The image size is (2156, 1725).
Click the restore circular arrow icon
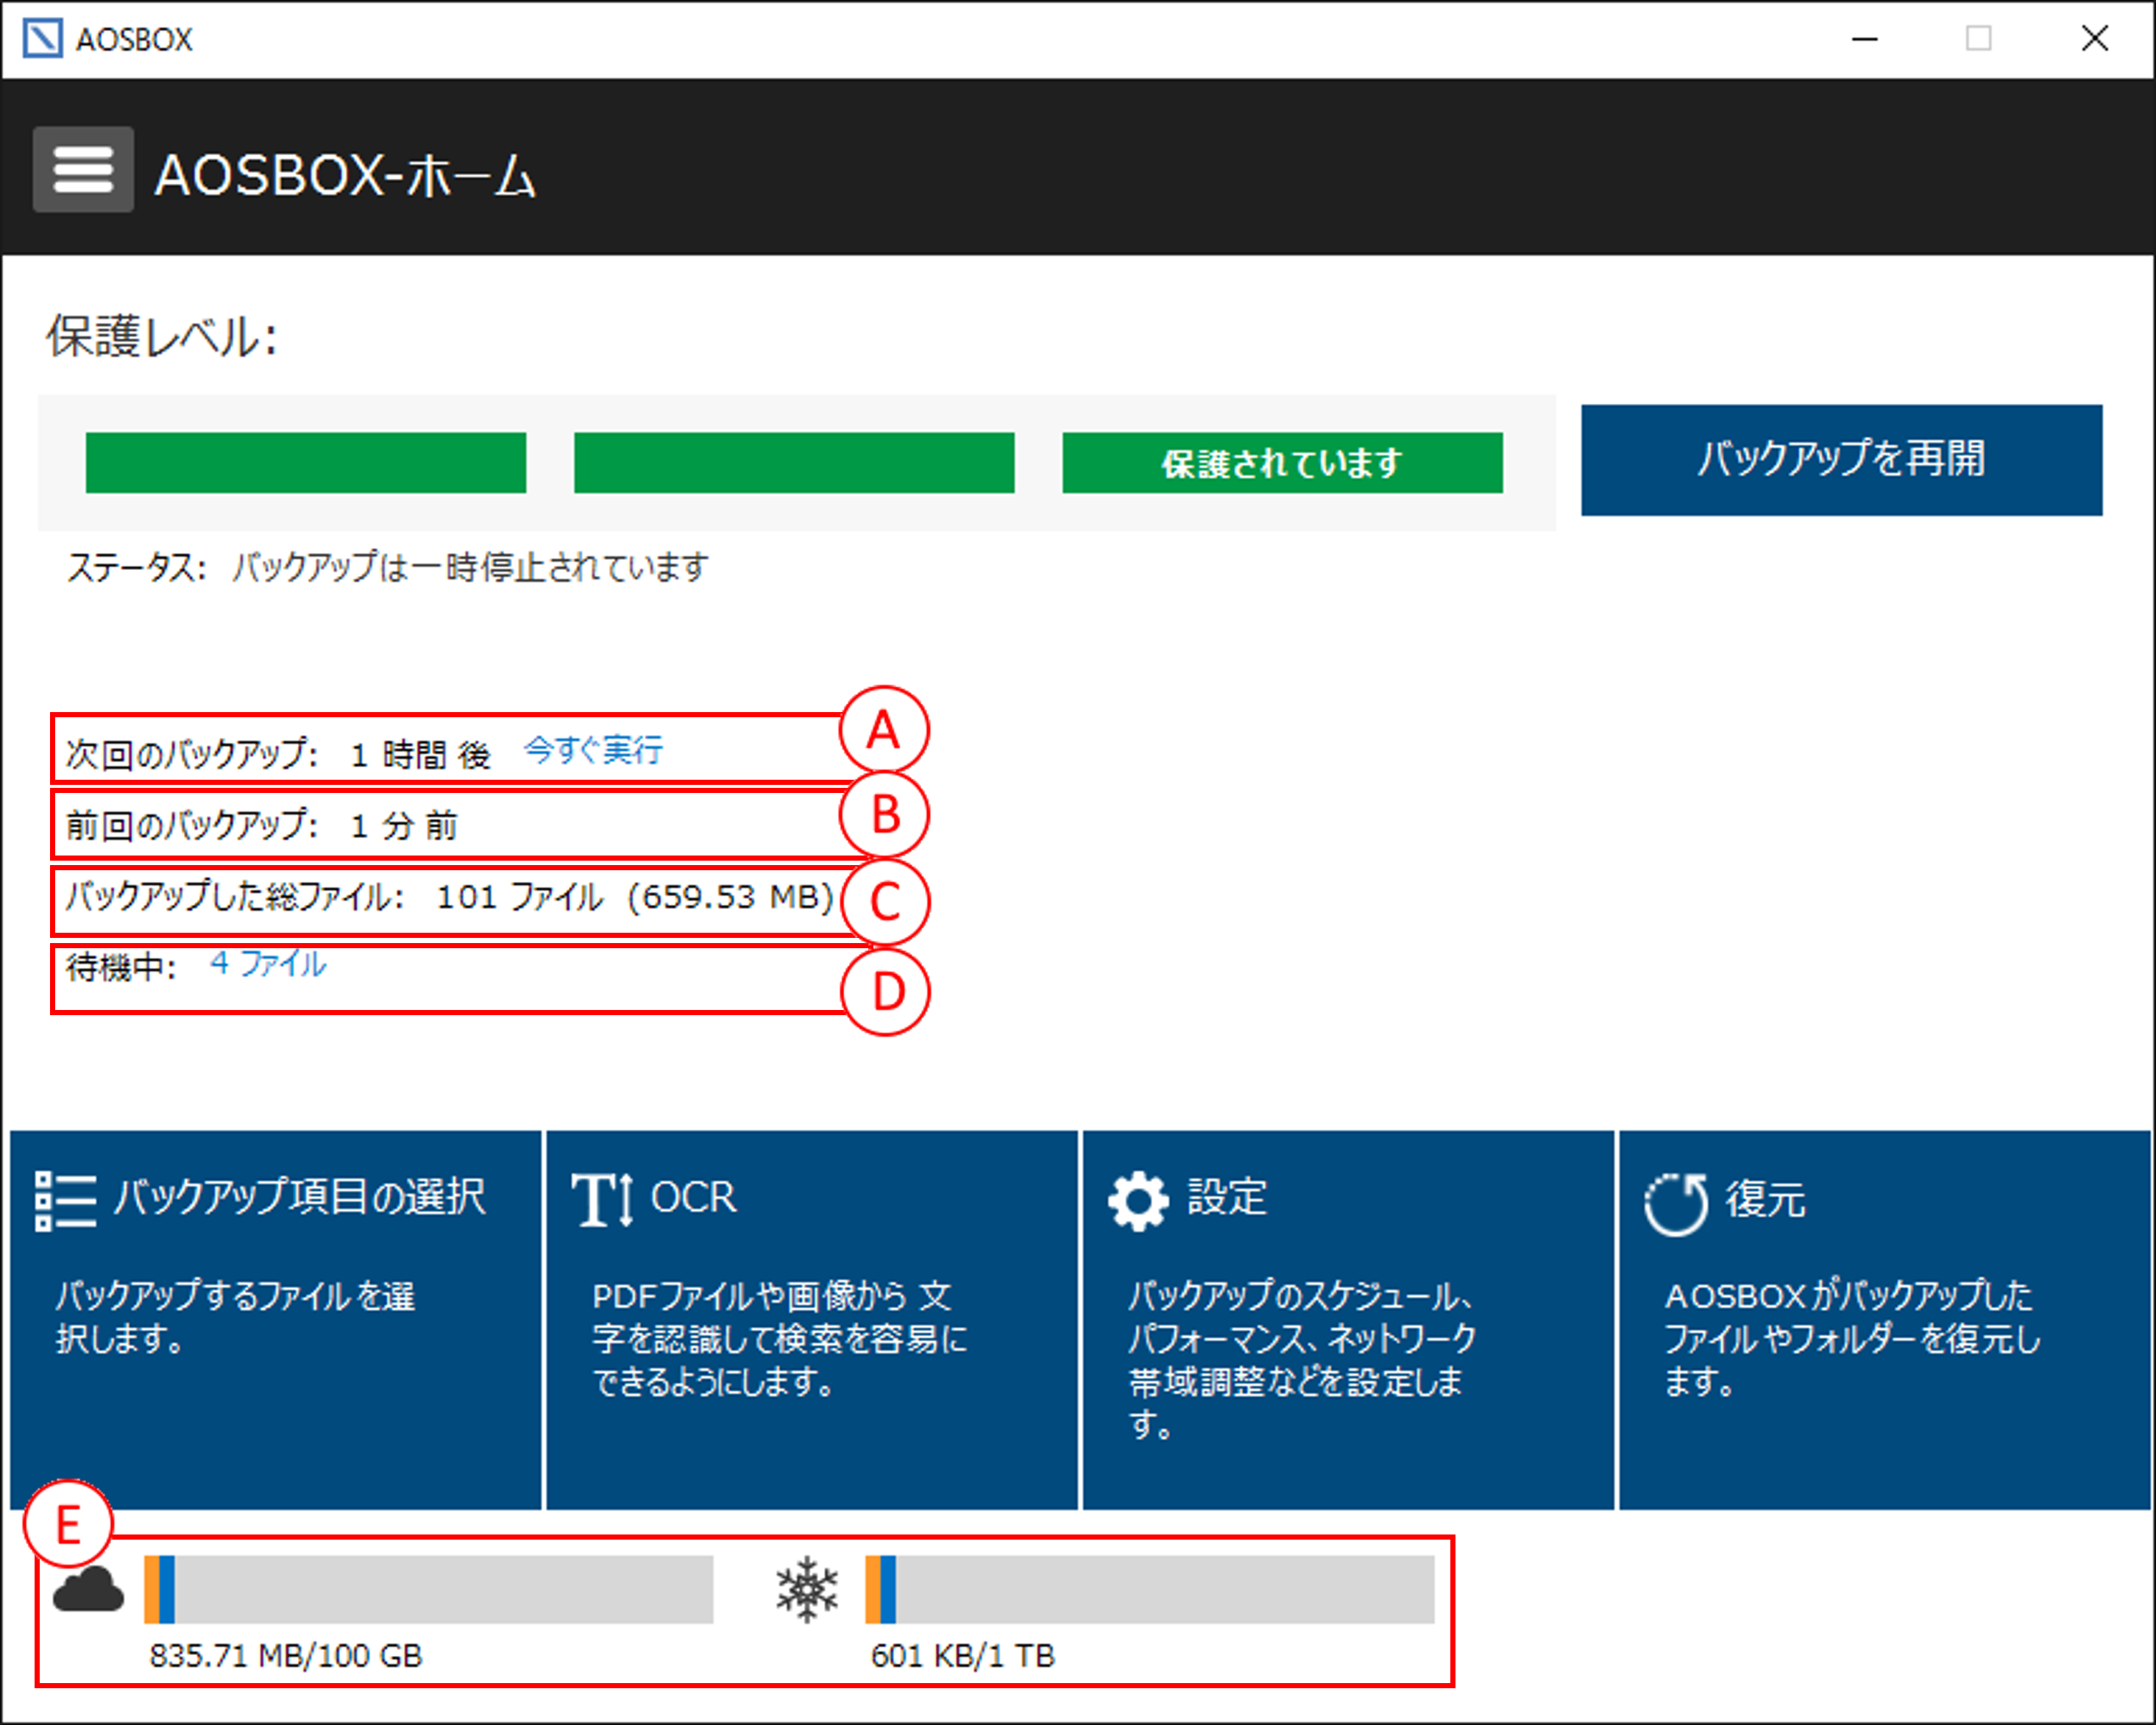(x=1676, y=1203)
